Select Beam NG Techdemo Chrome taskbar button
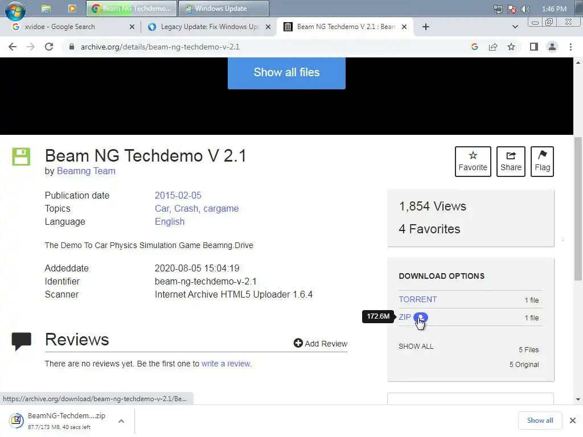The width and height of the screenshot is (583, 437). [x=132, y=8]
